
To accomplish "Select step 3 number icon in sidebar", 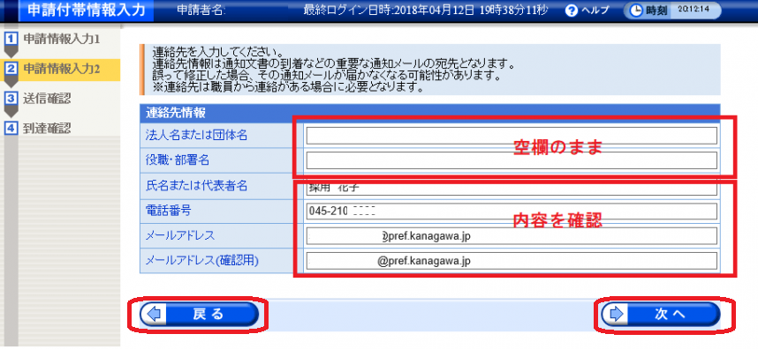I will point(11,99).
